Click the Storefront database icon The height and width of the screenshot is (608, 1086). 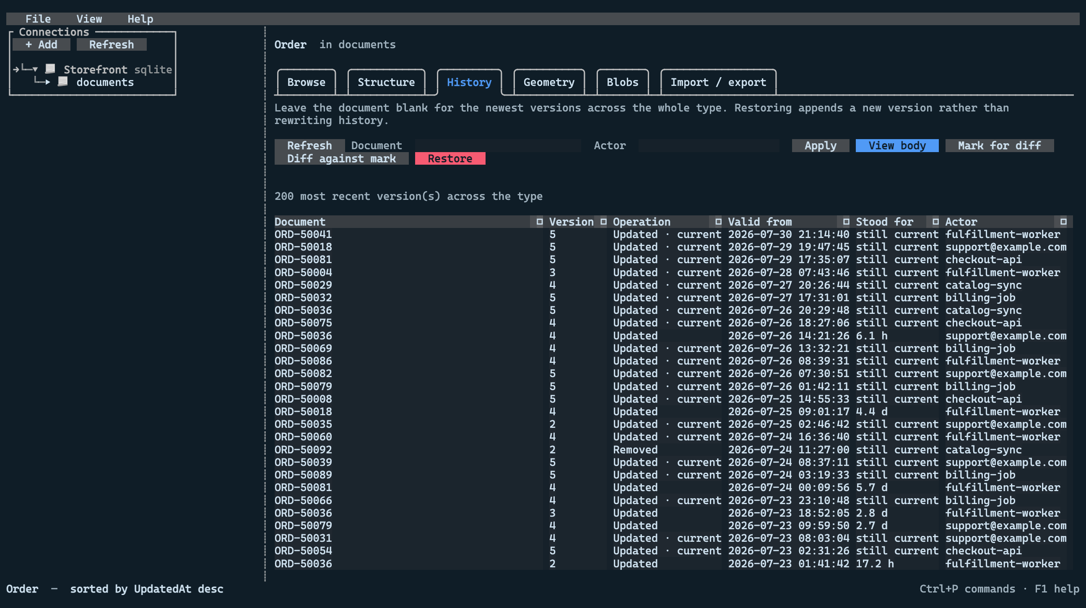(x=51, y=69)
